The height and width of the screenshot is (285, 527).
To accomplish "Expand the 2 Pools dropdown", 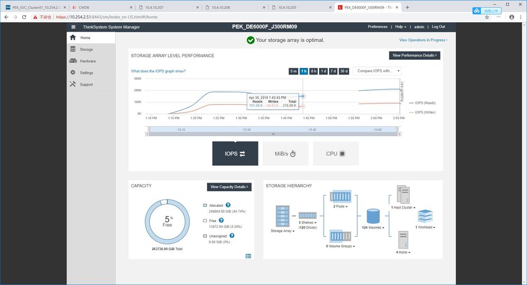I will [x=339, y=207].
